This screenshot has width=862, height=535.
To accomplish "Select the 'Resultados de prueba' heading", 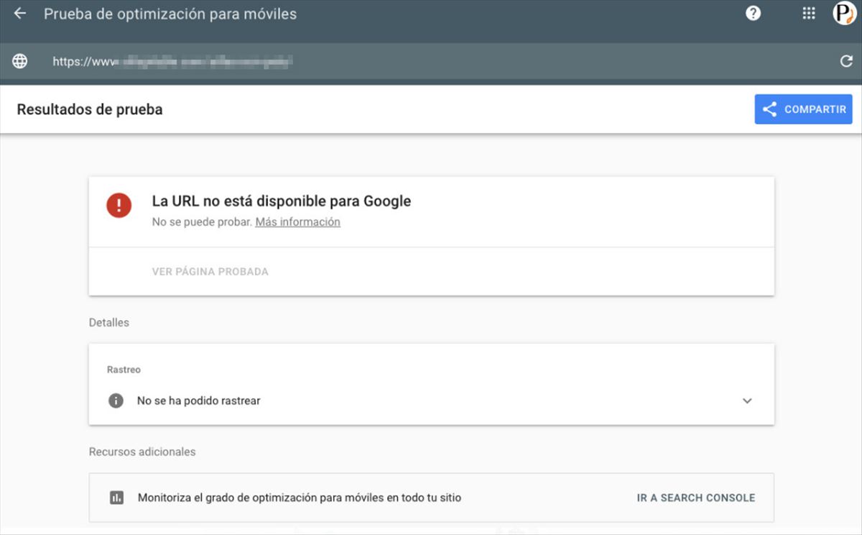I will 90,109.
